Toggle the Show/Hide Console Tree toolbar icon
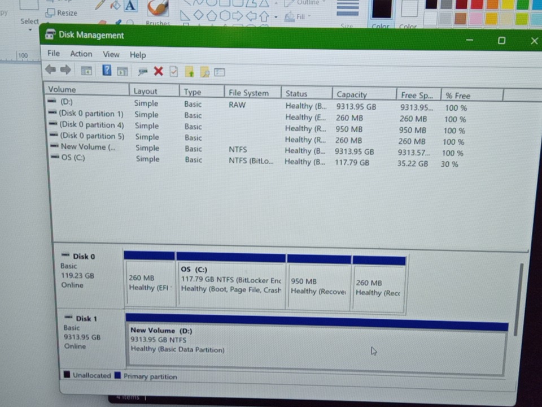542x407 pixels. (x=86, y=71)
